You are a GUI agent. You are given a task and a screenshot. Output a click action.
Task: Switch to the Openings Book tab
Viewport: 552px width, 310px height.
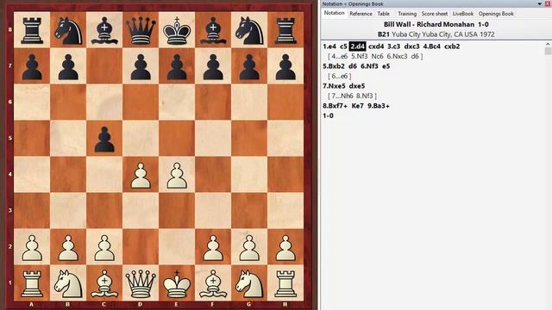pos(496,14)
